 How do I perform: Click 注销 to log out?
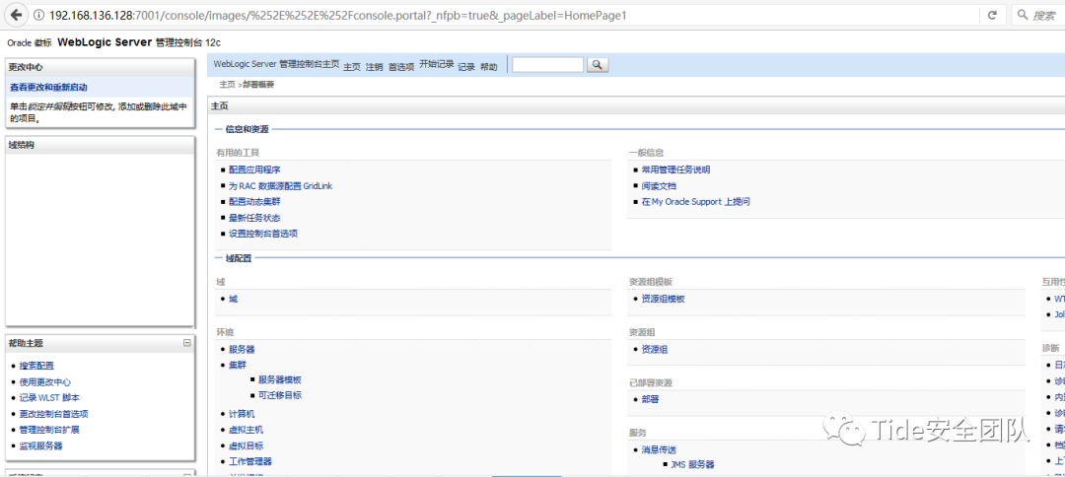coord(375,67)
